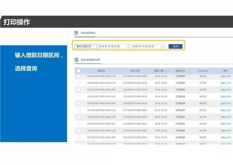This screenshot has width=233, height=165.
Task: Open the print link for row 231420181148313378-A01
Action: (x=226, y=90)
